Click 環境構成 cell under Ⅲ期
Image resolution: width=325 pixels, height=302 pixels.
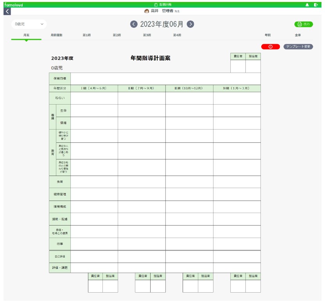click(x=189, y=207)
